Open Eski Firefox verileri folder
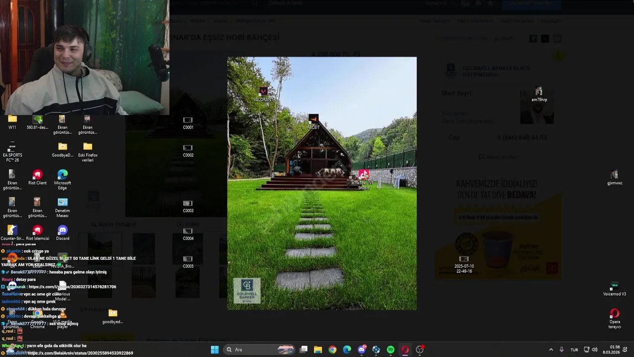This screenshot has width=634, height=357. [x=88, y=152]
